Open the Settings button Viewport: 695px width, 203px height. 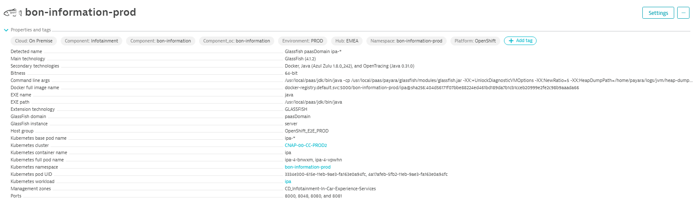[x=658, y=13]
